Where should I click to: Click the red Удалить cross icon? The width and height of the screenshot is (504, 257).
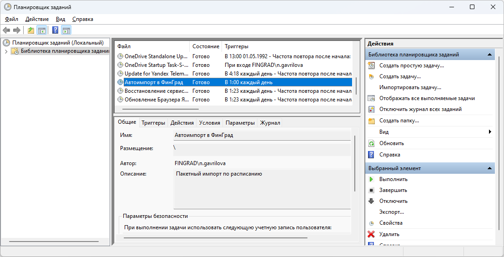(371, 234)
